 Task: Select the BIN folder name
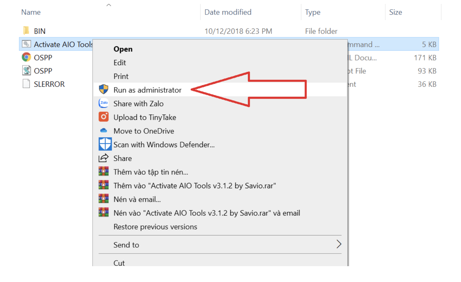point(40,31)
